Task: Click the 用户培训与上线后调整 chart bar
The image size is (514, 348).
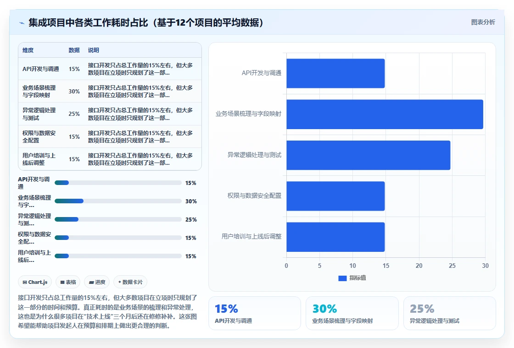Action: click(x=335, y=237)
